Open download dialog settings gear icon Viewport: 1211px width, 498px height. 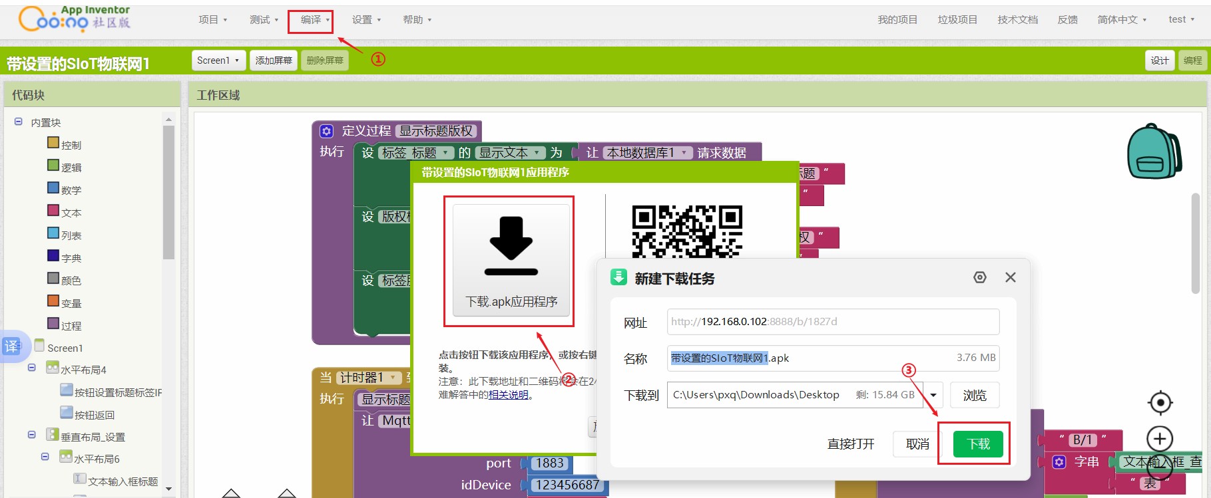[979, 277]
